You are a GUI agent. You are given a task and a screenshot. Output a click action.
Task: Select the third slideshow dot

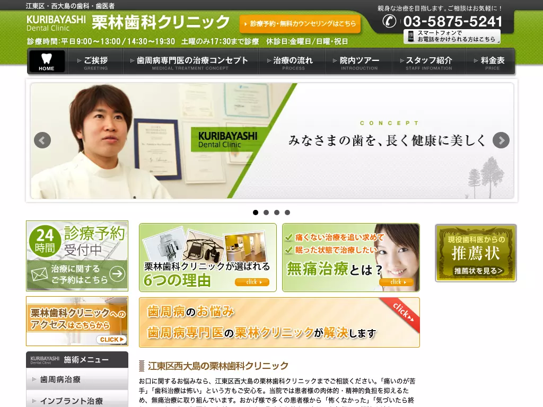[x=277, y=213]
